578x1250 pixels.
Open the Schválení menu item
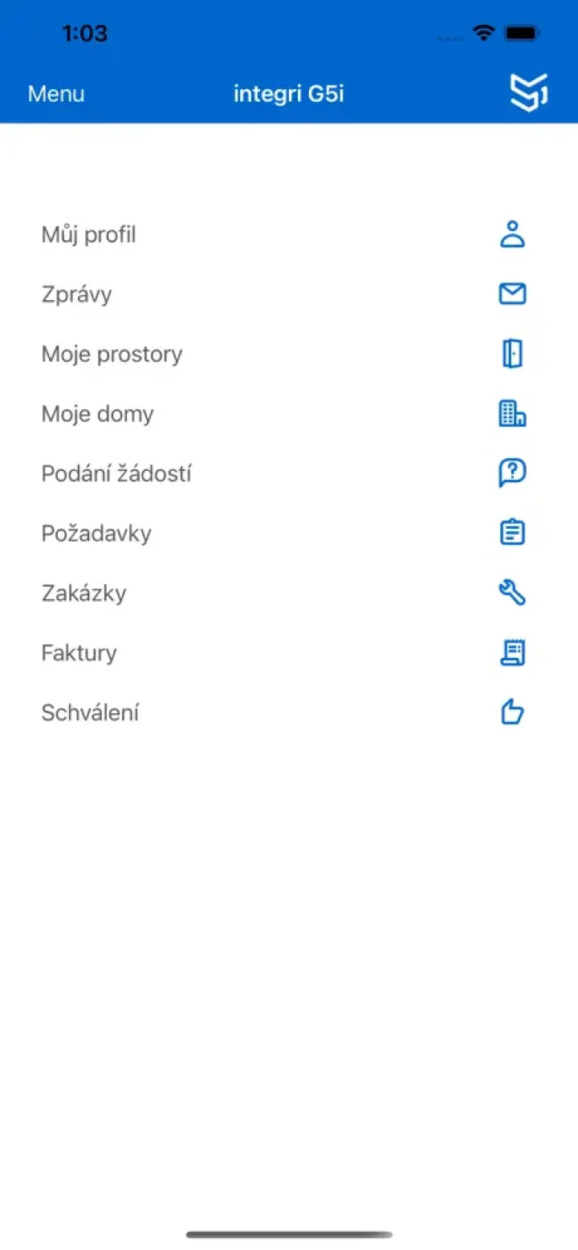click(x=91, y=712)
